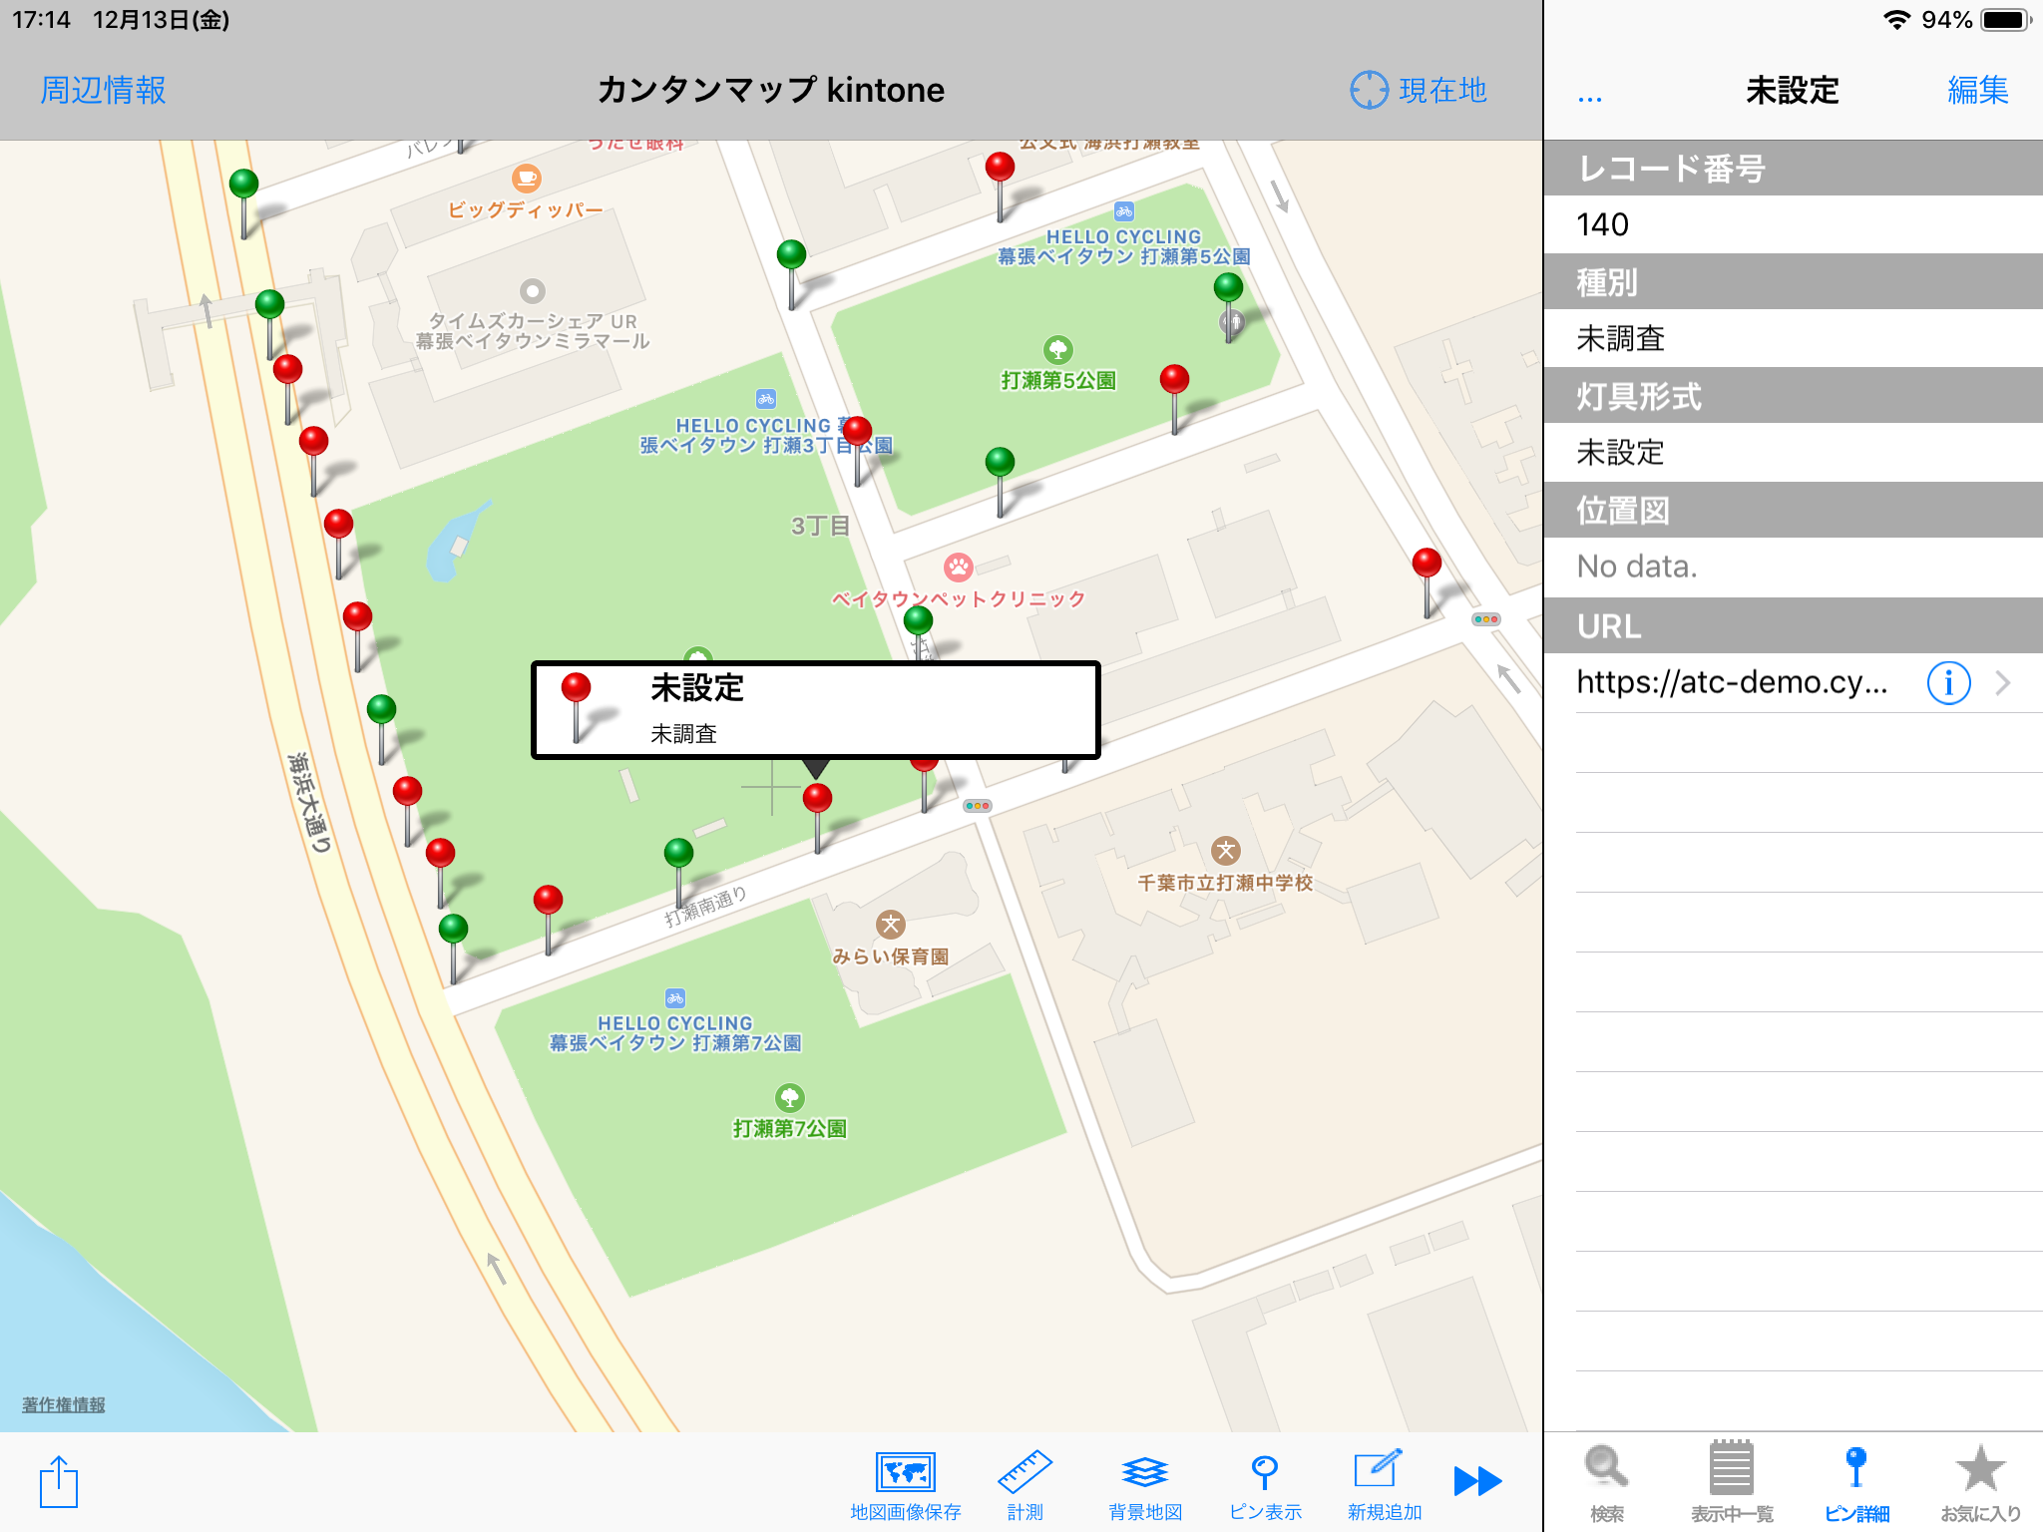Switch to the お気に入り favorites tab
This screenshot has width=2043, height=1532.
[x=1980, y=1484]
